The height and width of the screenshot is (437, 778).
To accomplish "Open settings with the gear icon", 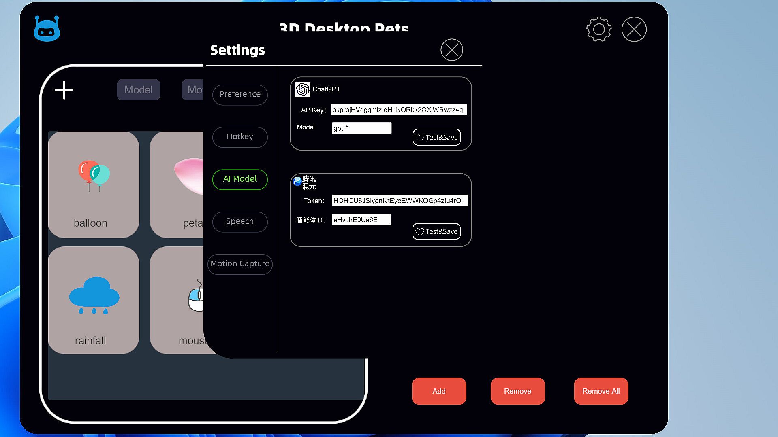I will [x=598, y=29].
